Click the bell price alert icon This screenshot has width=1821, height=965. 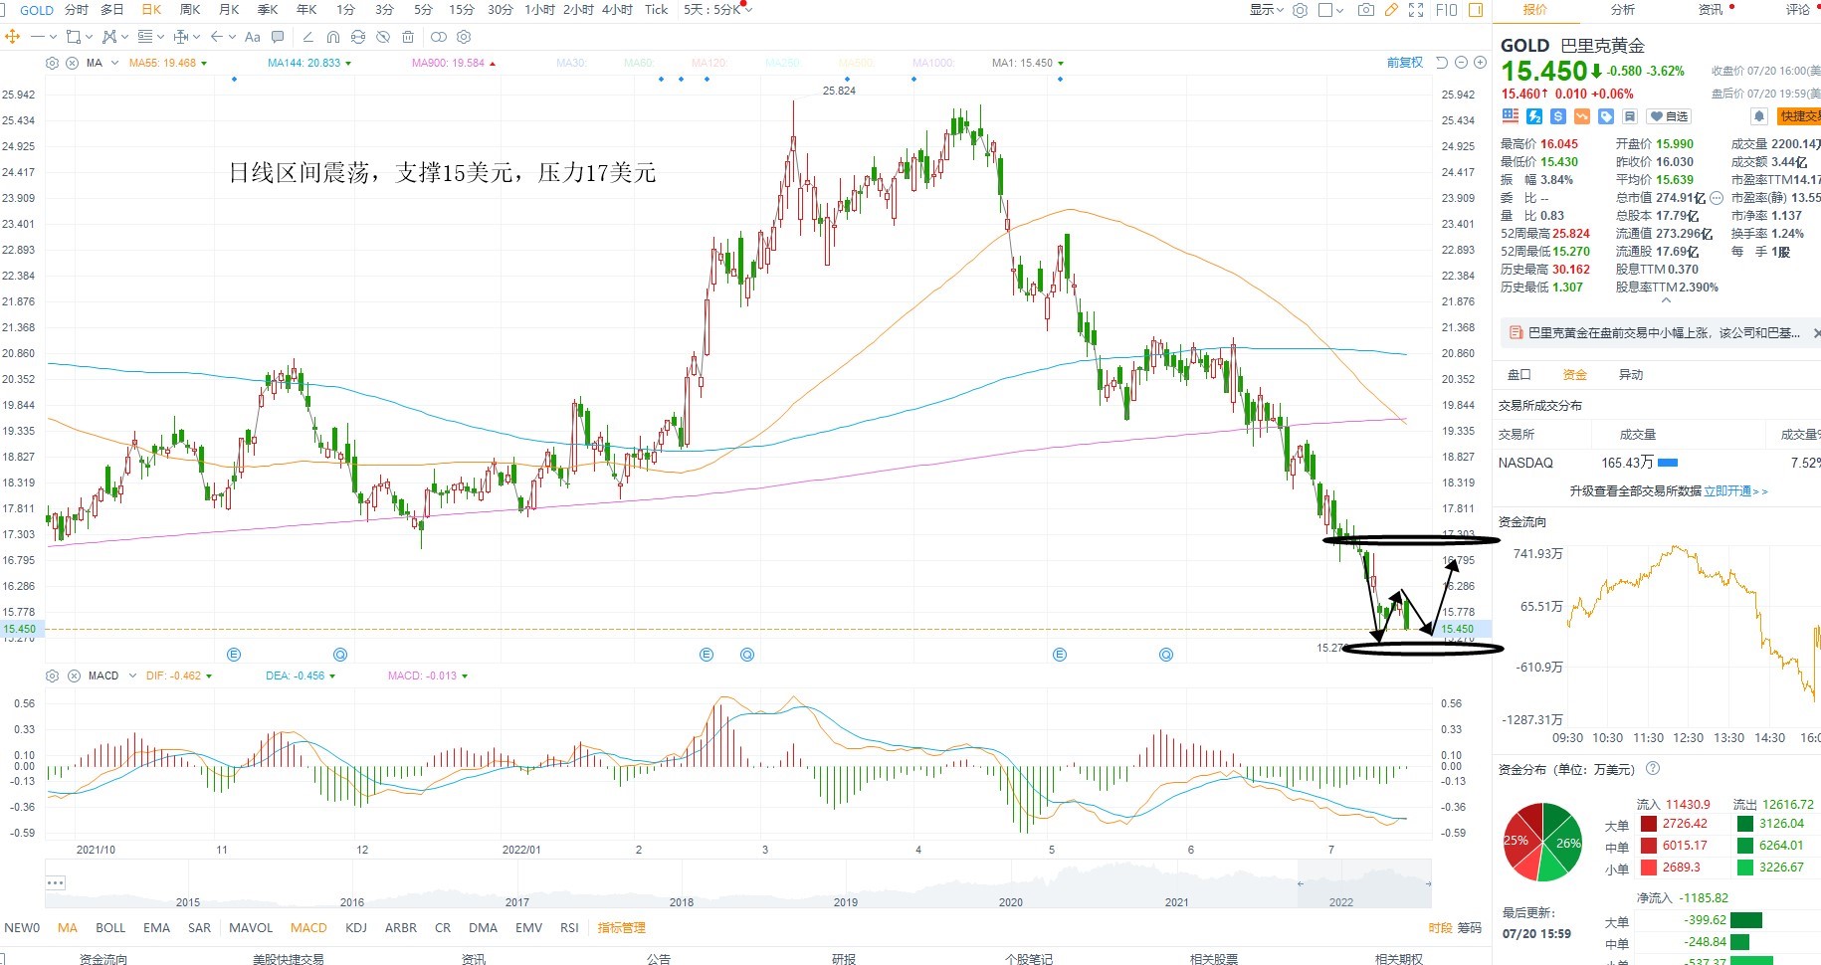pos(1758,116)
